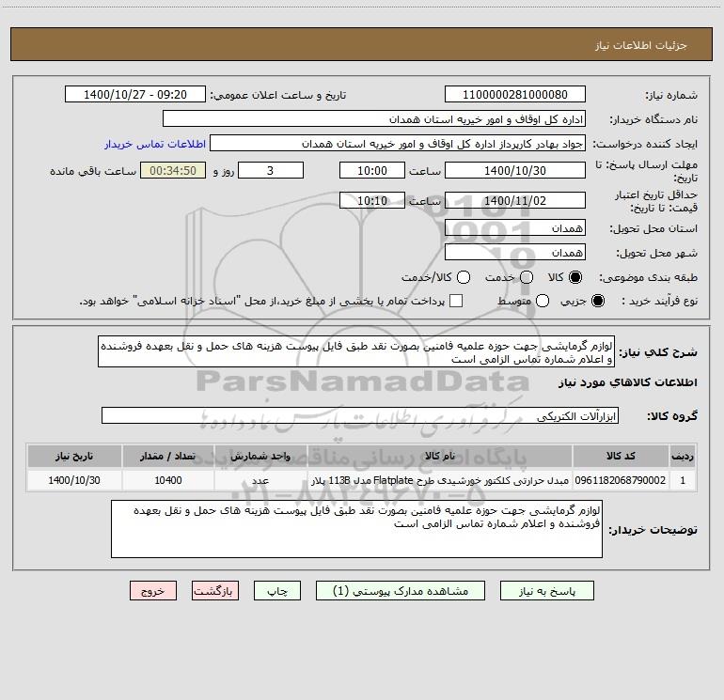Click the استان محل تحویل field

tap(515, 227)
